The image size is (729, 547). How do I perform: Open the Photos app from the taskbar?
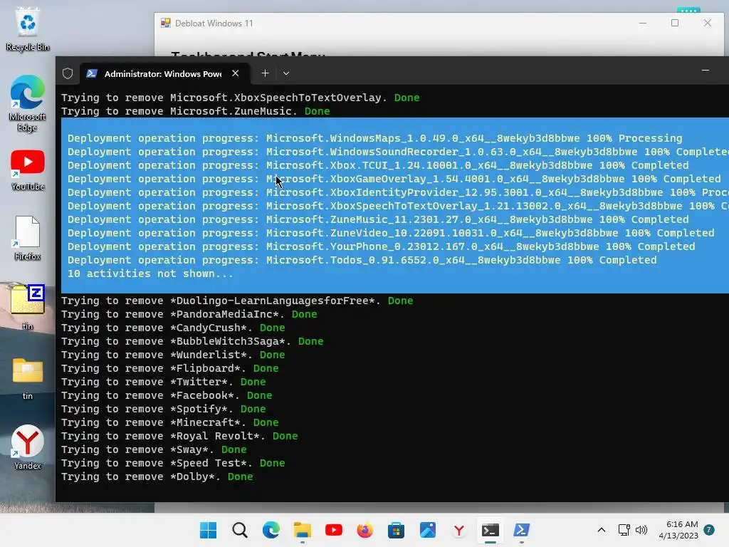point(427,530)
